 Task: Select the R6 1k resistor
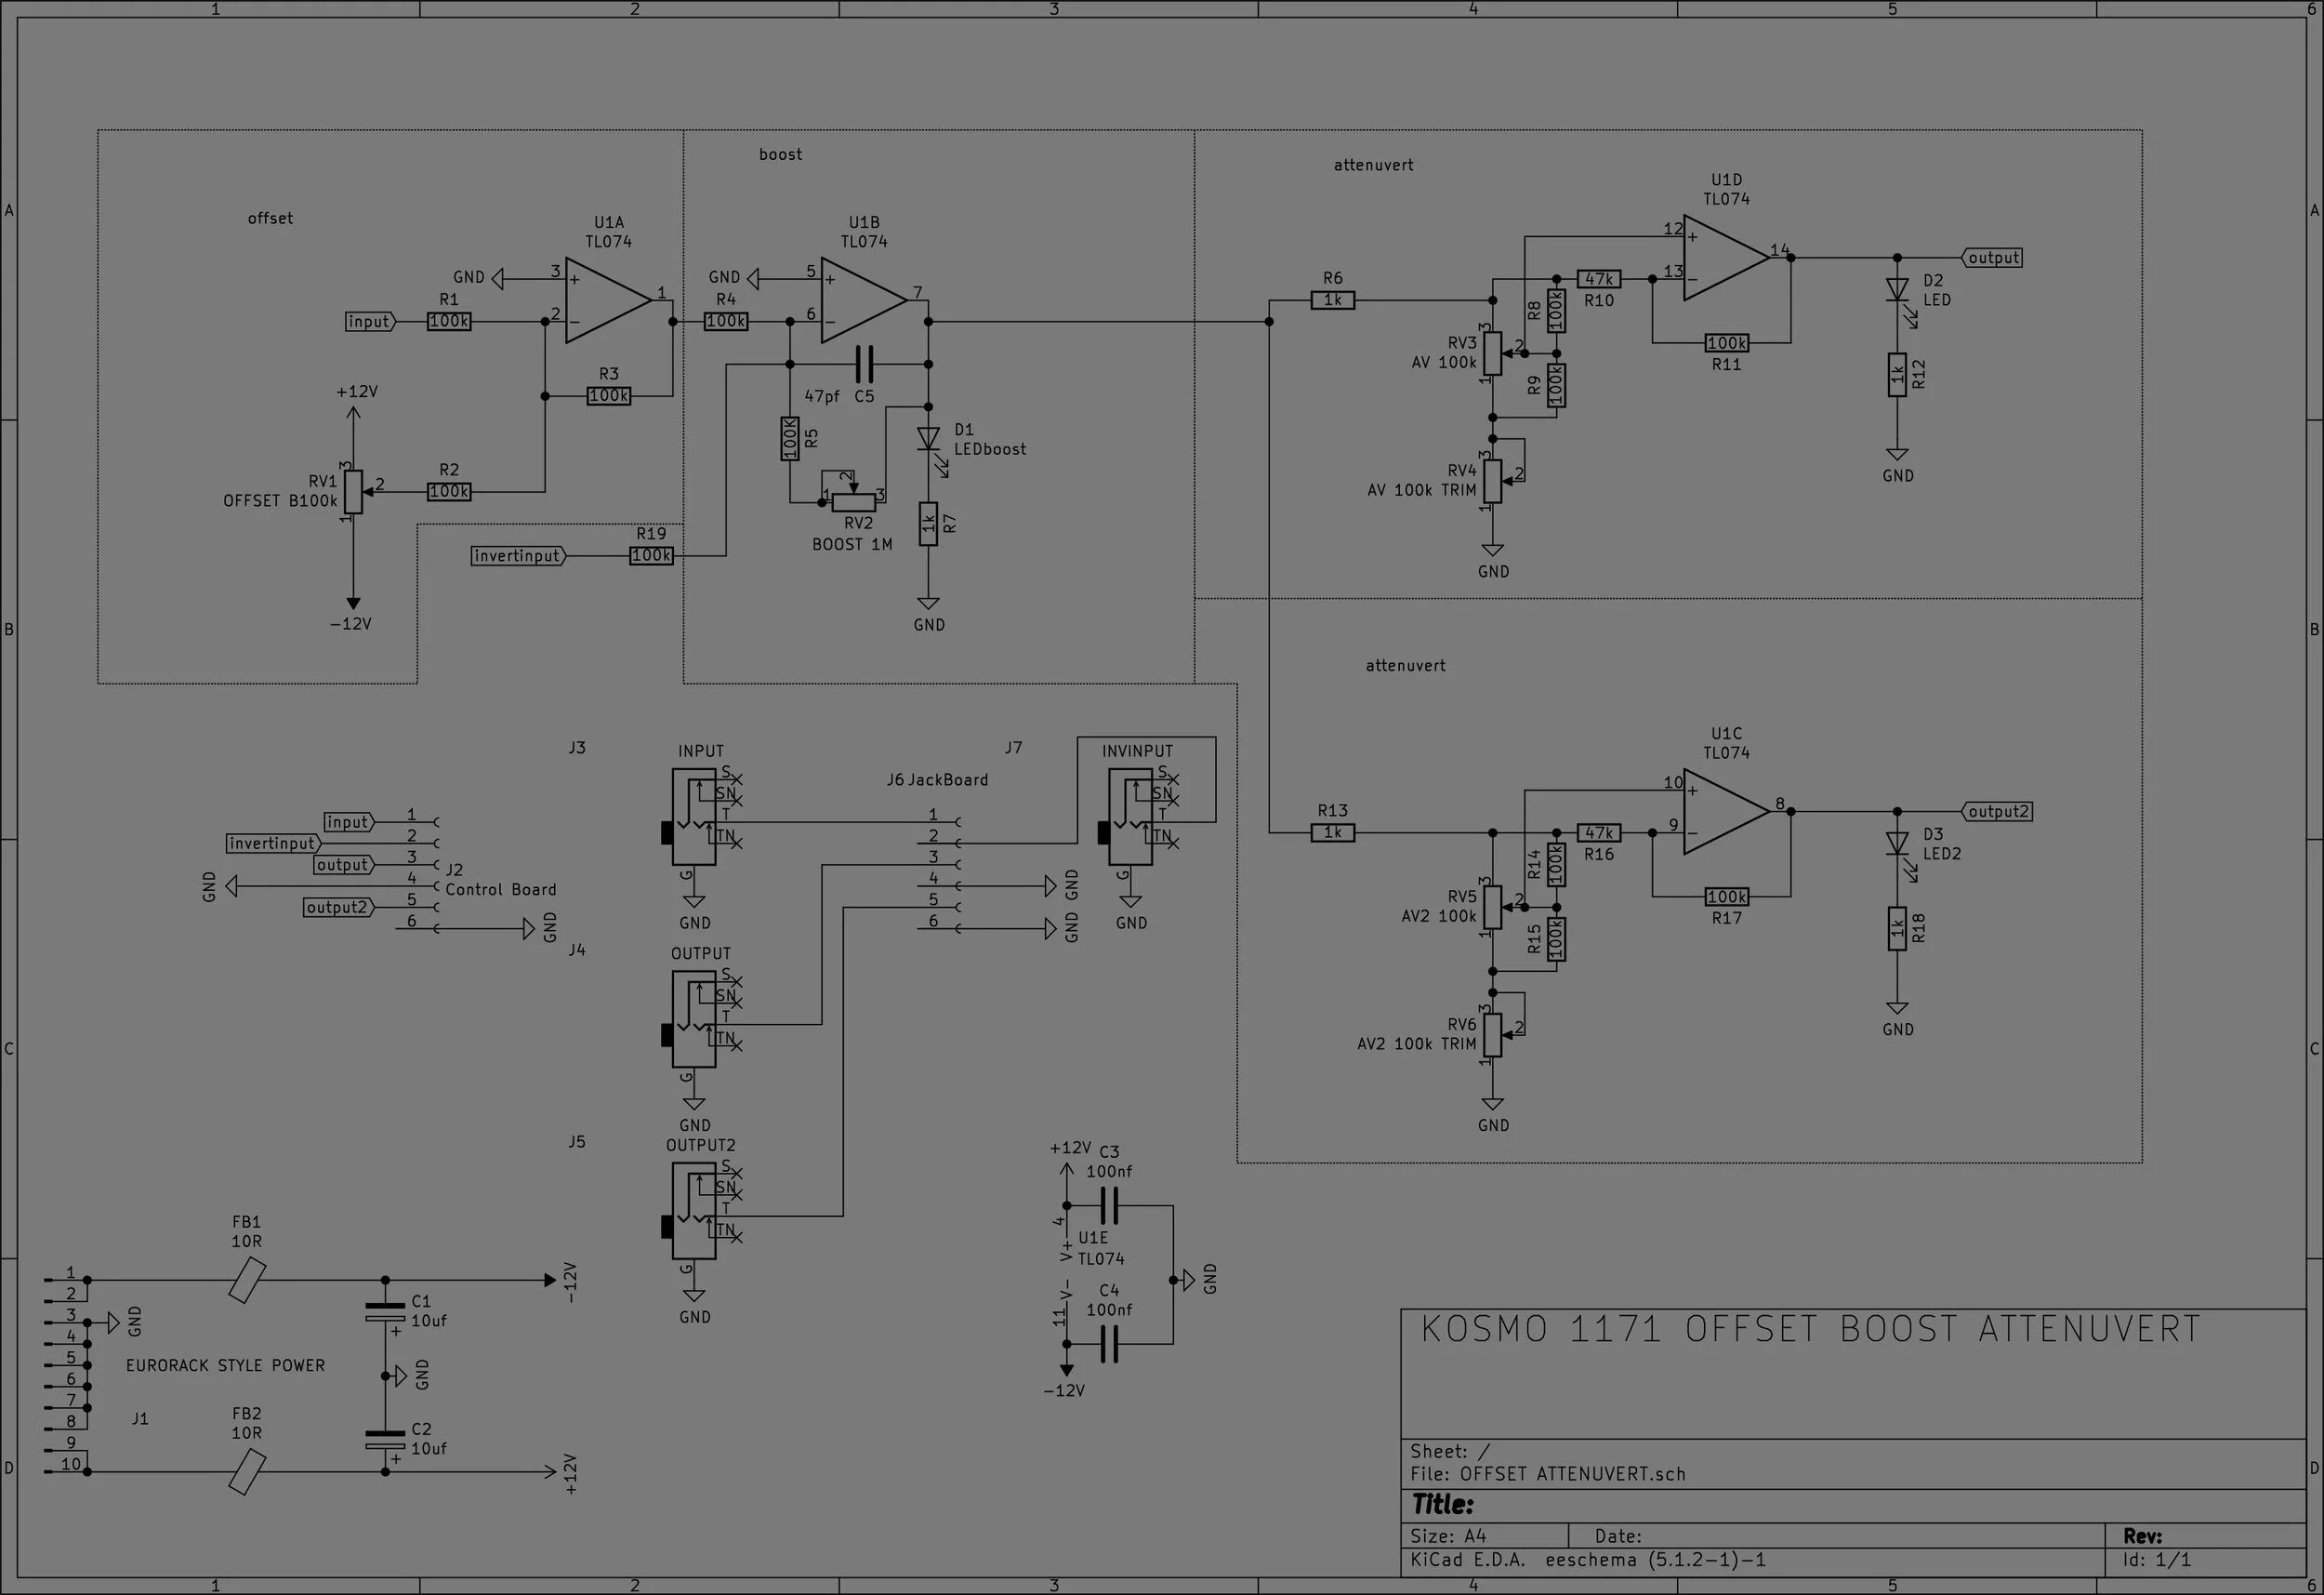tap(1332, 300)
